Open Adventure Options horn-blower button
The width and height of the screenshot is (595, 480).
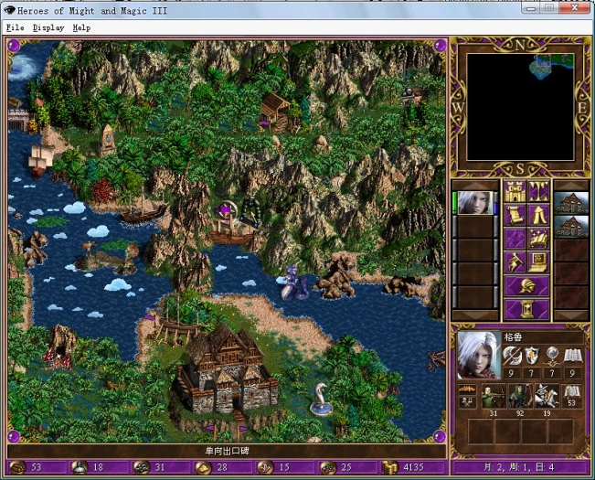pos(515,262)
